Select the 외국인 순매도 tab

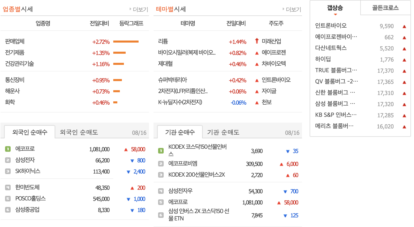tap(79, 132)
